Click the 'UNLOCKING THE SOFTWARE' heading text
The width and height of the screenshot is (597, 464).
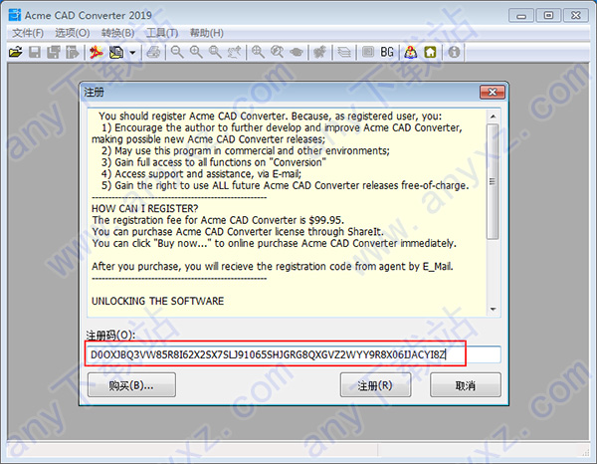[x=157, y=301]
